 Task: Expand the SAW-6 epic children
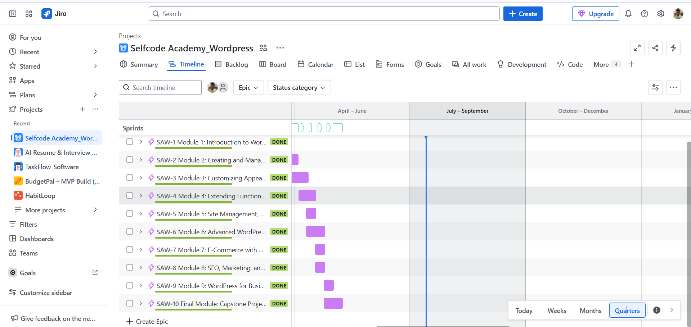(x=141, y=231)
